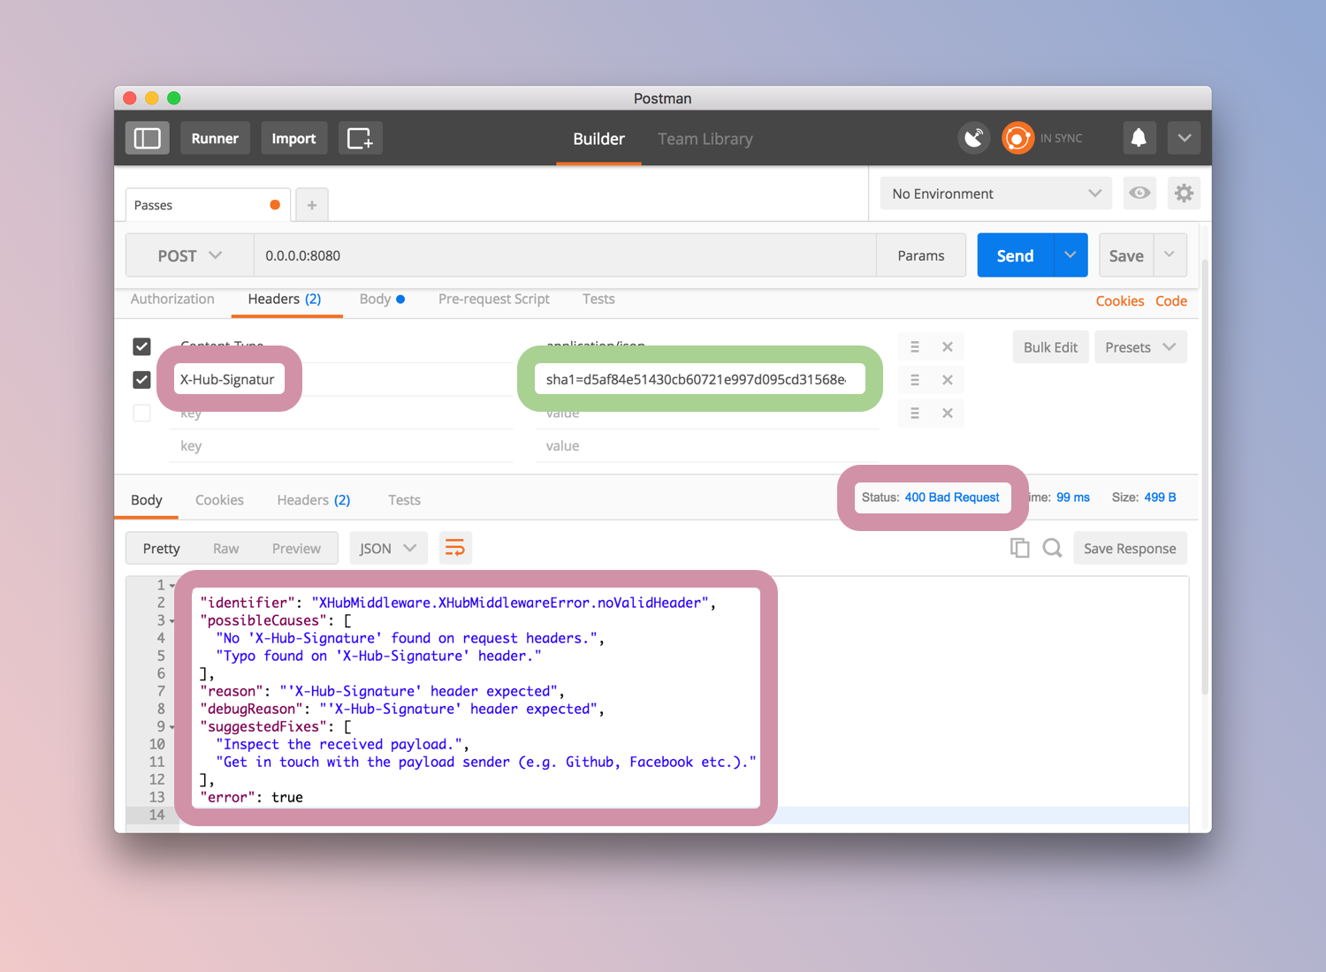This screenshot has height=972, width=1326.
Task: Open the request Body tab
Action: 382,299
